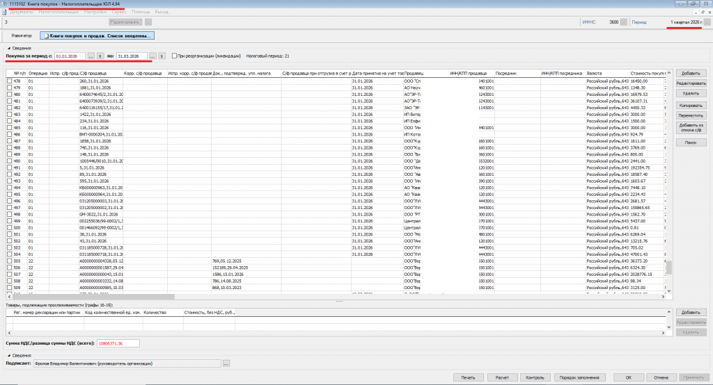Check the row 487 checkbox
This screenshot has height=385, width=713.
10,141
